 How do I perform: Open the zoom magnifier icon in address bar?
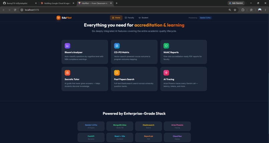230,10
